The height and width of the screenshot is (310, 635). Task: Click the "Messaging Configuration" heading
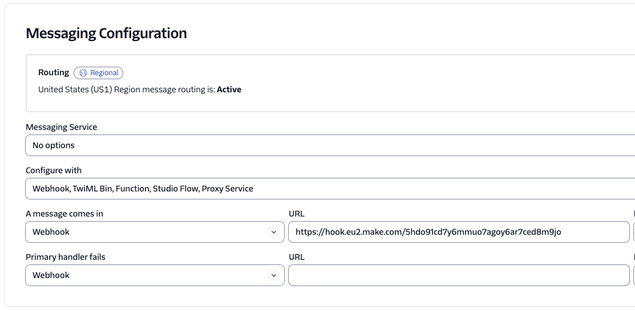click(107, 33)
